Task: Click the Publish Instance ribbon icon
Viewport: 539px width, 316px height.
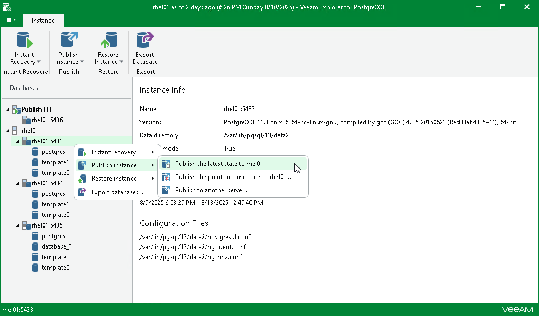Action: (69, 40)
